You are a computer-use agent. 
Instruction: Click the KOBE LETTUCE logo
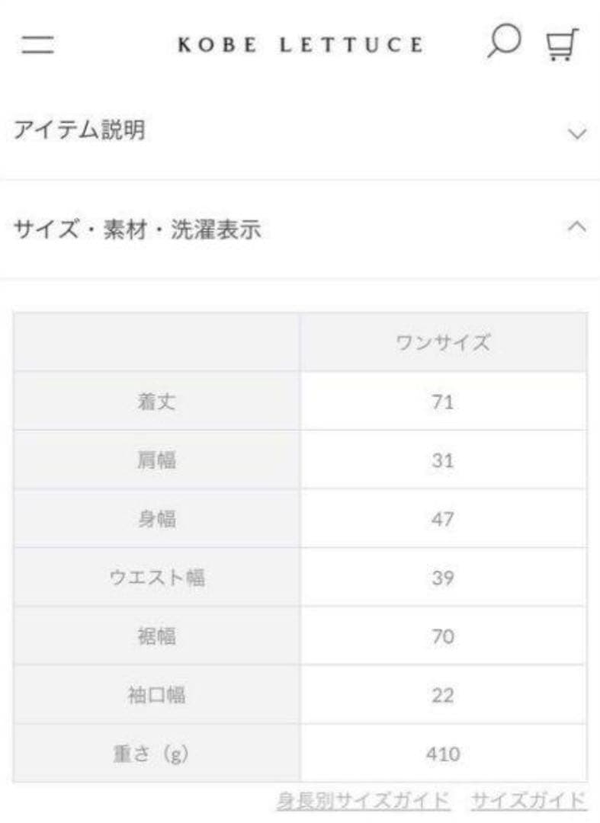(300, 45)
